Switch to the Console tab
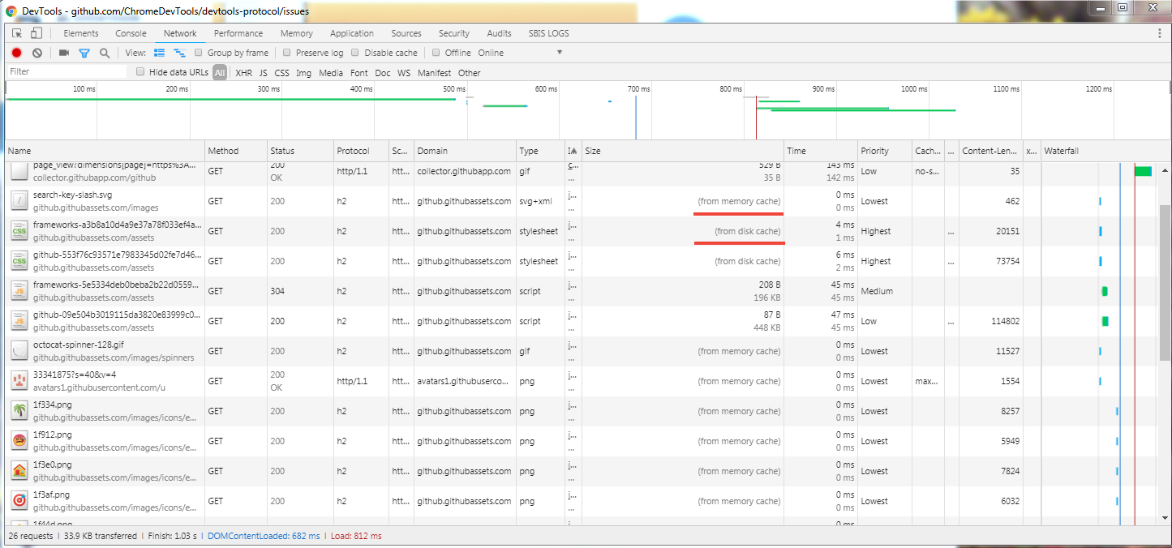This screenshot has height=548, width=1172. (130, 33)
